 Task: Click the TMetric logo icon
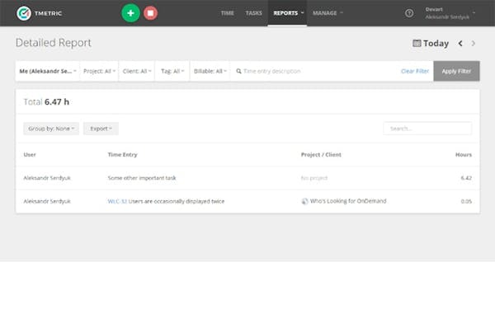tap(24, 13)
